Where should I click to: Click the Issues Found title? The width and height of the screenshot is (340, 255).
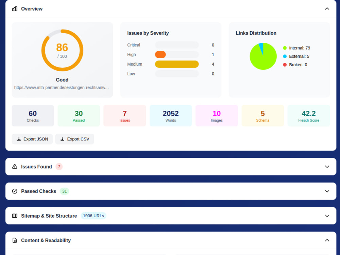coord(36,167)
